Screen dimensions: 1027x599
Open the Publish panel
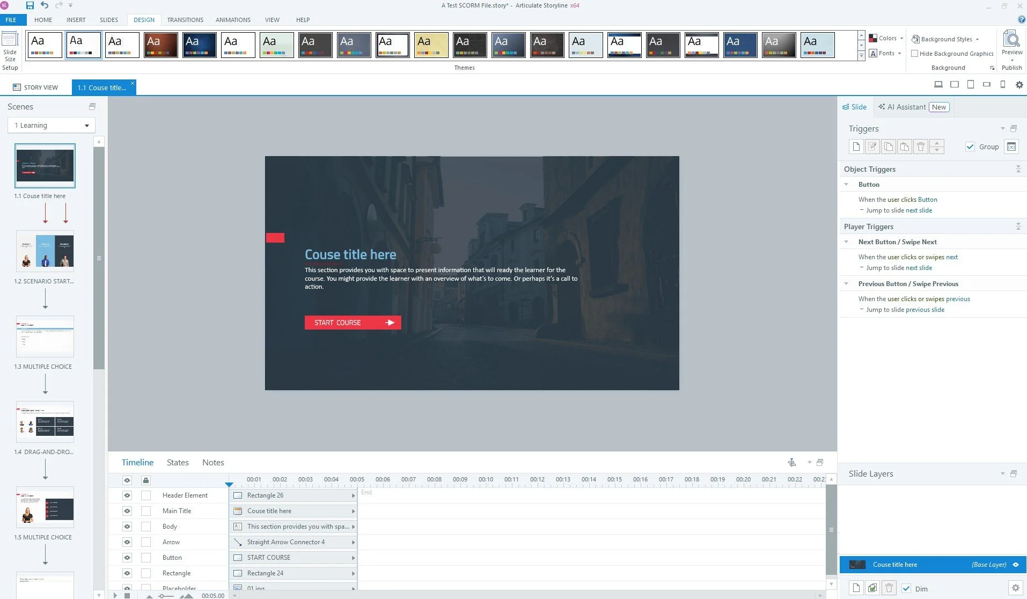pos(1011,67)
